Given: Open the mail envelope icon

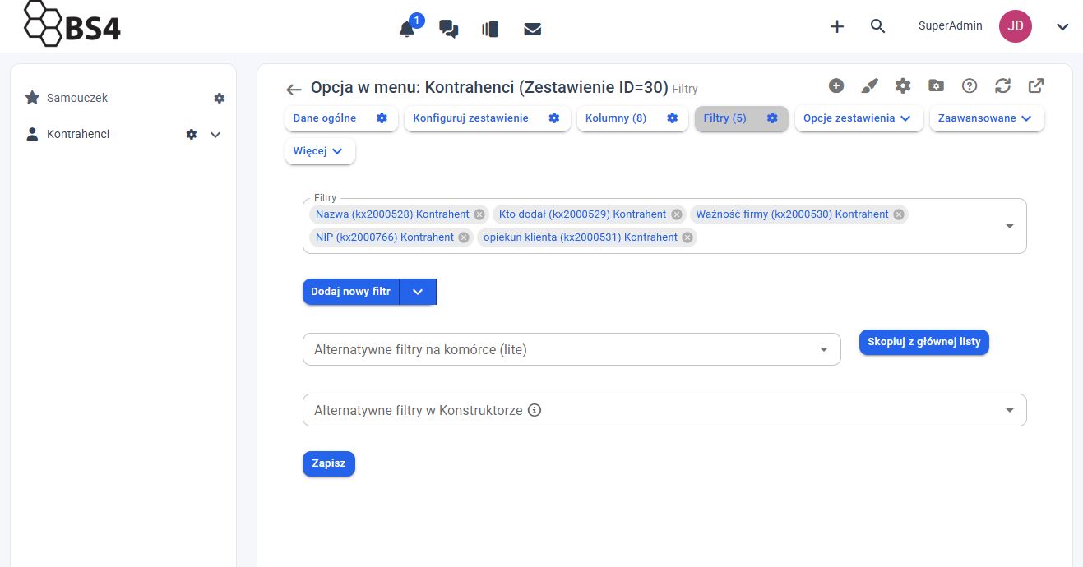Looking at the screenshot, I should pyautogui.click(x=532, y=29).
